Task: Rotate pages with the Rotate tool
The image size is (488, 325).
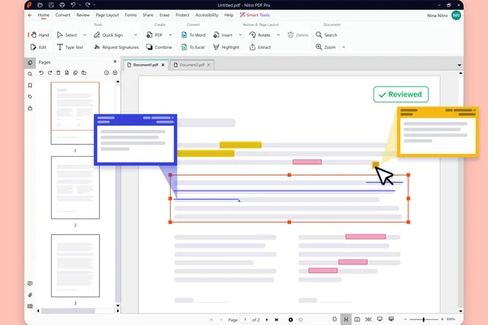Action: [260, 35]
